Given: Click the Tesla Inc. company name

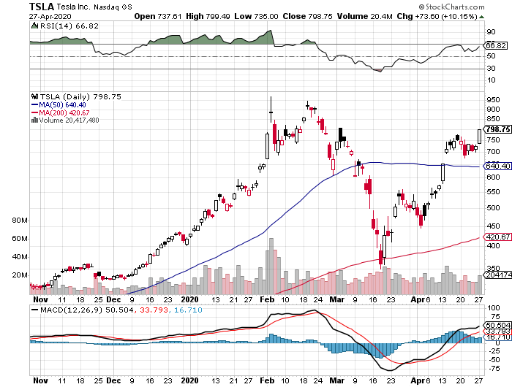Looking at the screenshot, I should pos(73,7).
